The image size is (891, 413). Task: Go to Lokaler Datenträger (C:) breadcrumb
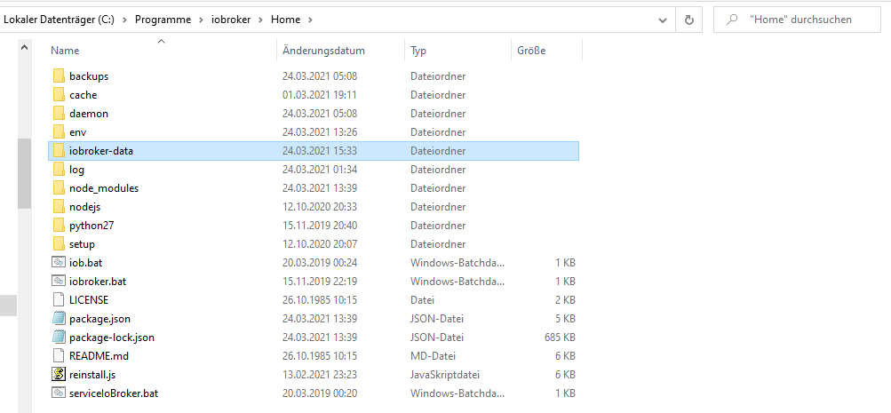[x=60, y=20]
